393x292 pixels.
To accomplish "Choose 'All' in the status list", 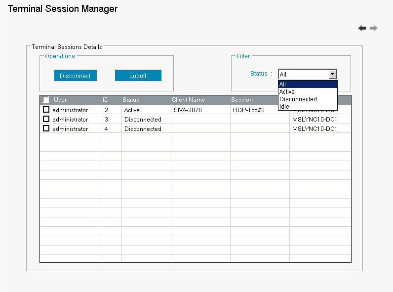I will [308, 84].
